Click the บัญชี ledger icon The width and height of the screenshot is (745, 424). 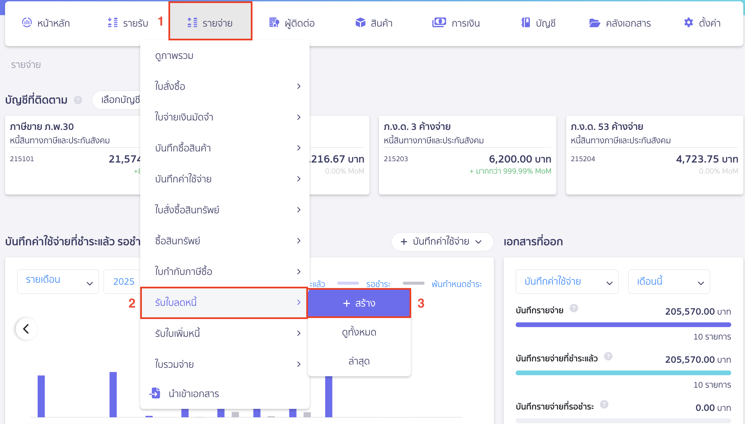click(x=525, y=23)
